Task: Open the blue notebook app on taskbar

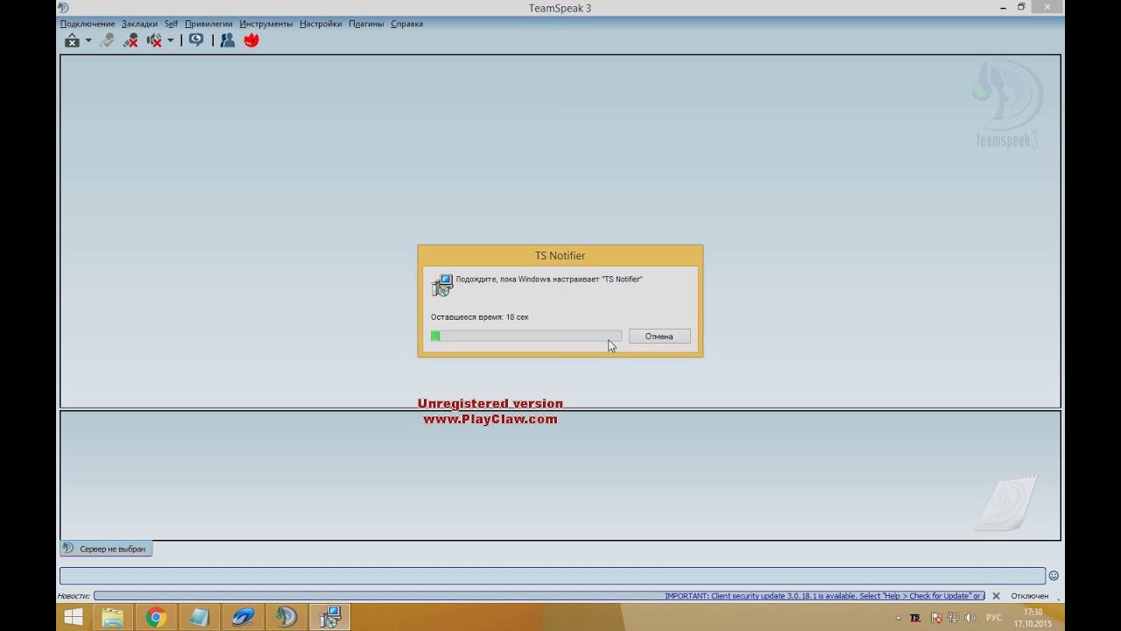Action: [x=199, y=618]
